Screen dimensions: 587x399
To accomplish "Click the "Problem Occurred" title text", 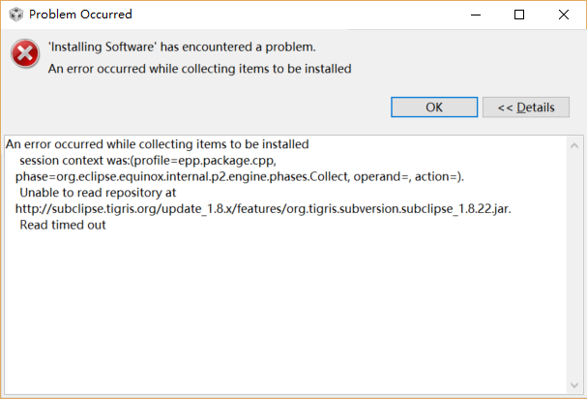I will tap(80, 15).
